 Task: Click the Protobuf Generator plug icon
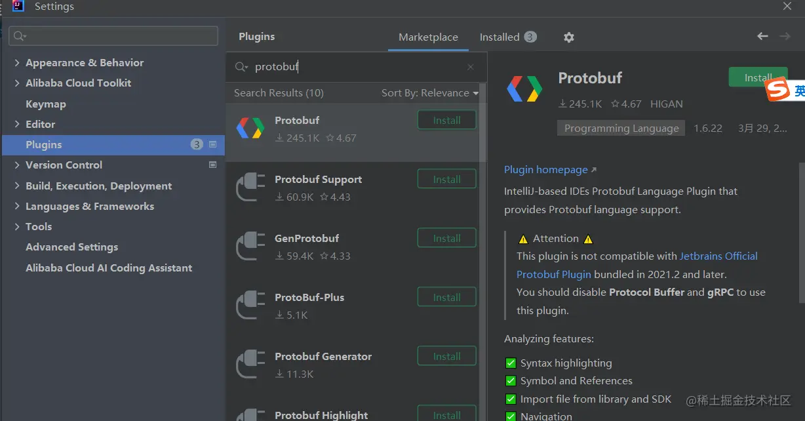(x=250, y=365)
